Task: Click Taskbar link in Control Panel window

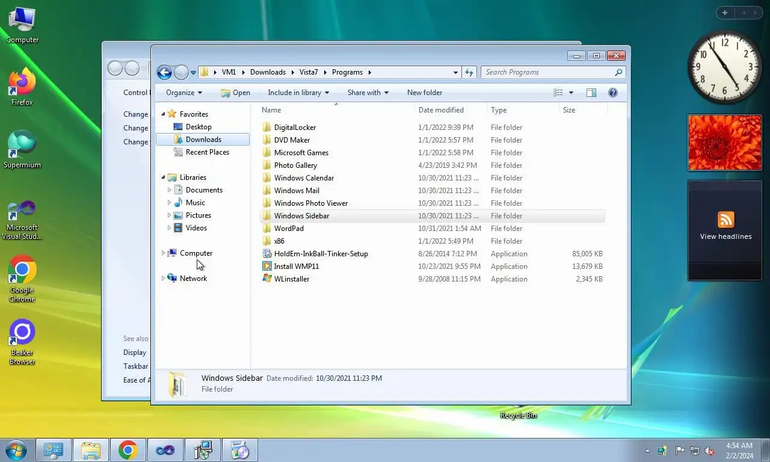Action: coord(136,366)
